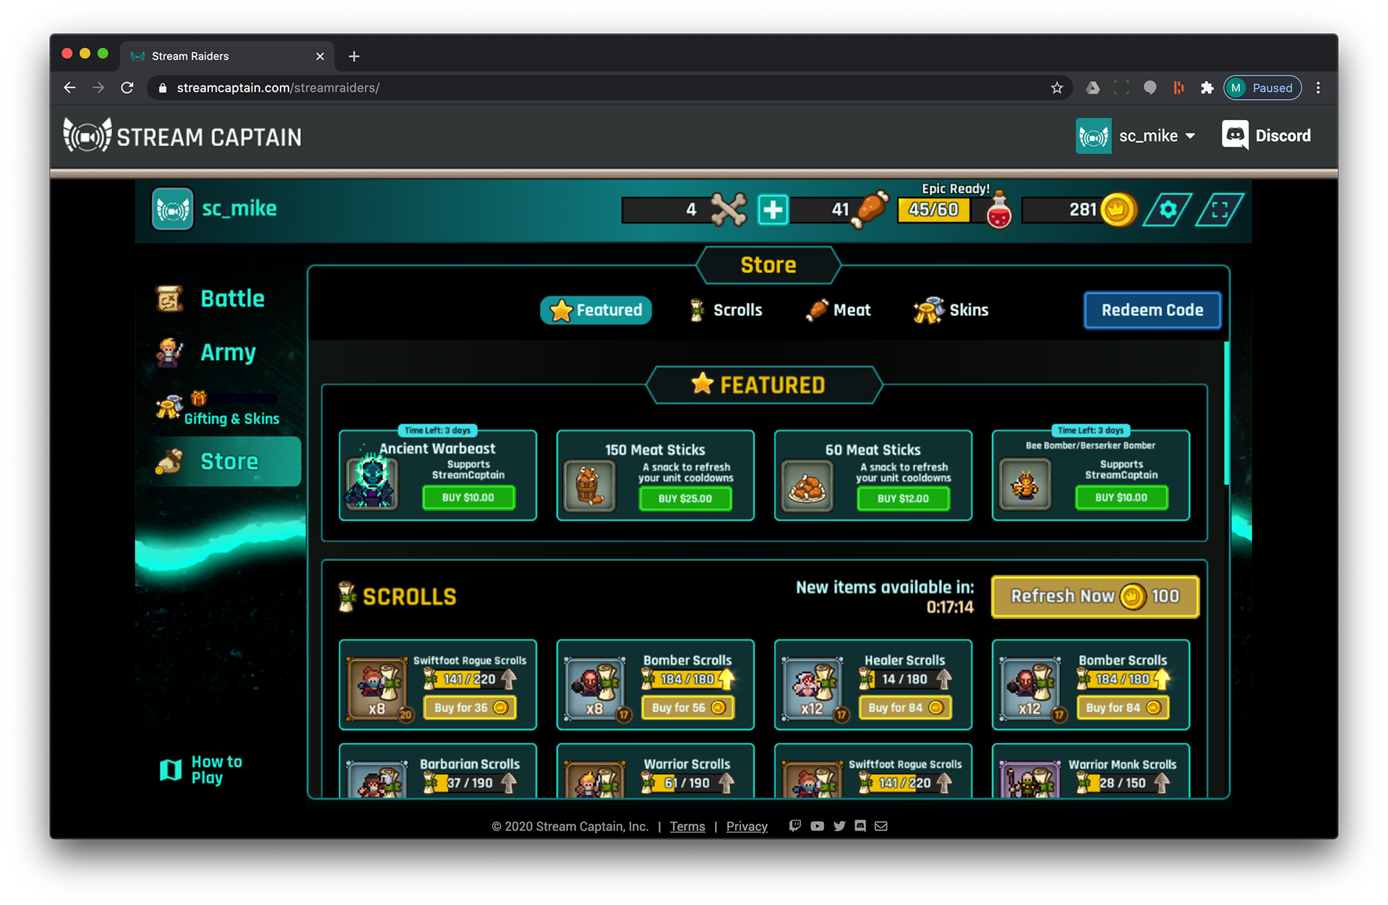The width and height of the screenshot is (1388, 905).
Task: Click Refresh Now for 100 coins
Action: (1095, 596)
